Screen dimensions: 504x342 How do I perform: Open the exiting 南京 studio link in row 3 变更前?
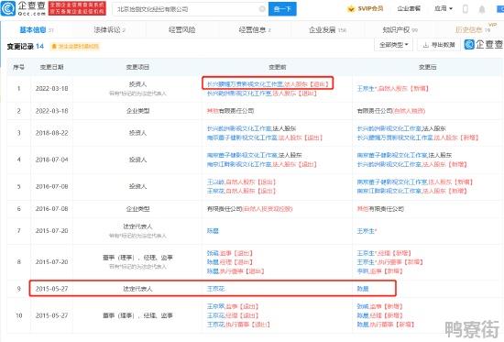coord(242,138)
